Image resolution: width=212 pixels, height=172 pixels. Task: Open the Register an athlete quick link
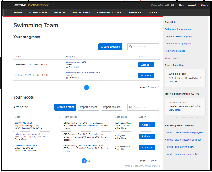click(175, 51)
